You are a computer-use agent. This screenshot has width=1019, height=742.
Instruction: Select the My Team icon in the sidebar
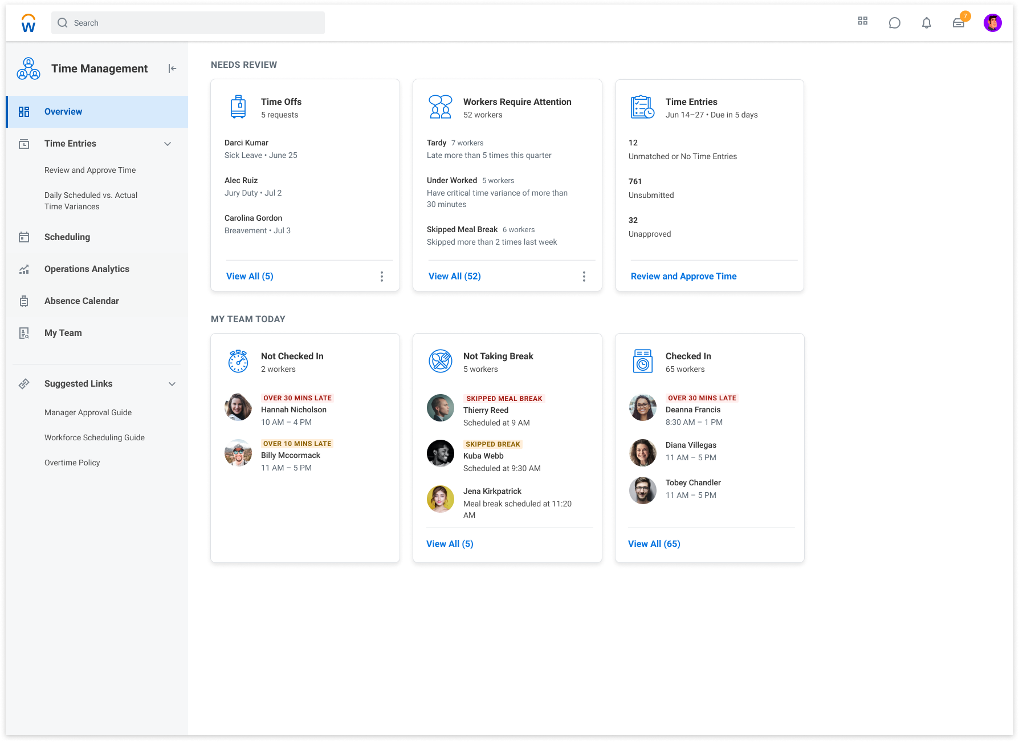[24, 333]
